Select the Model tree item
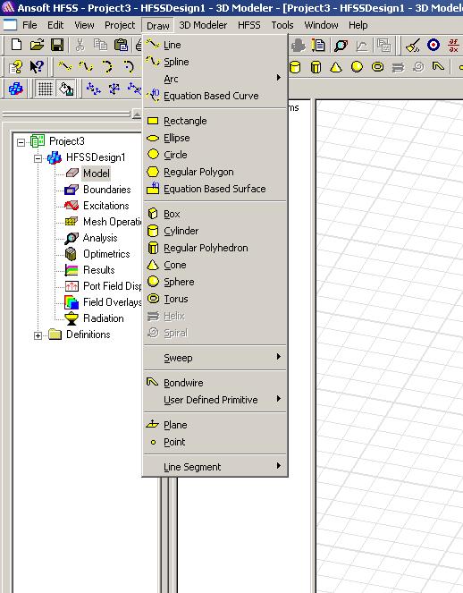Image resolution: width=463 pixels, height=593 pixels. tap(97, 174)
